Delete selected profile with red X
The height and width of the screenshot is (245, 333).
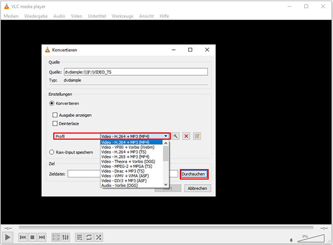pyautogui.click(x=186, y=136)
